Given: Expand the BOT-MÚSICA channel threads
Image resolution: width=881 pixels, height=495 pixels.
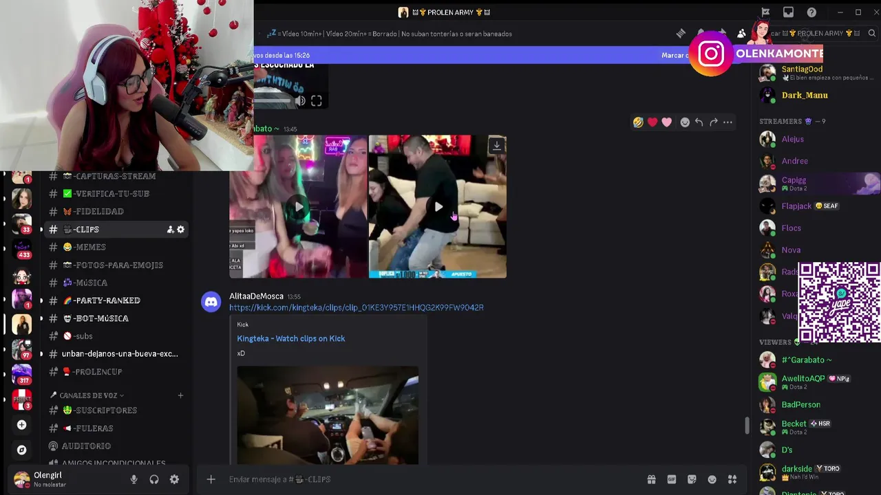Looking at the screenshot, I should [41, 318].
